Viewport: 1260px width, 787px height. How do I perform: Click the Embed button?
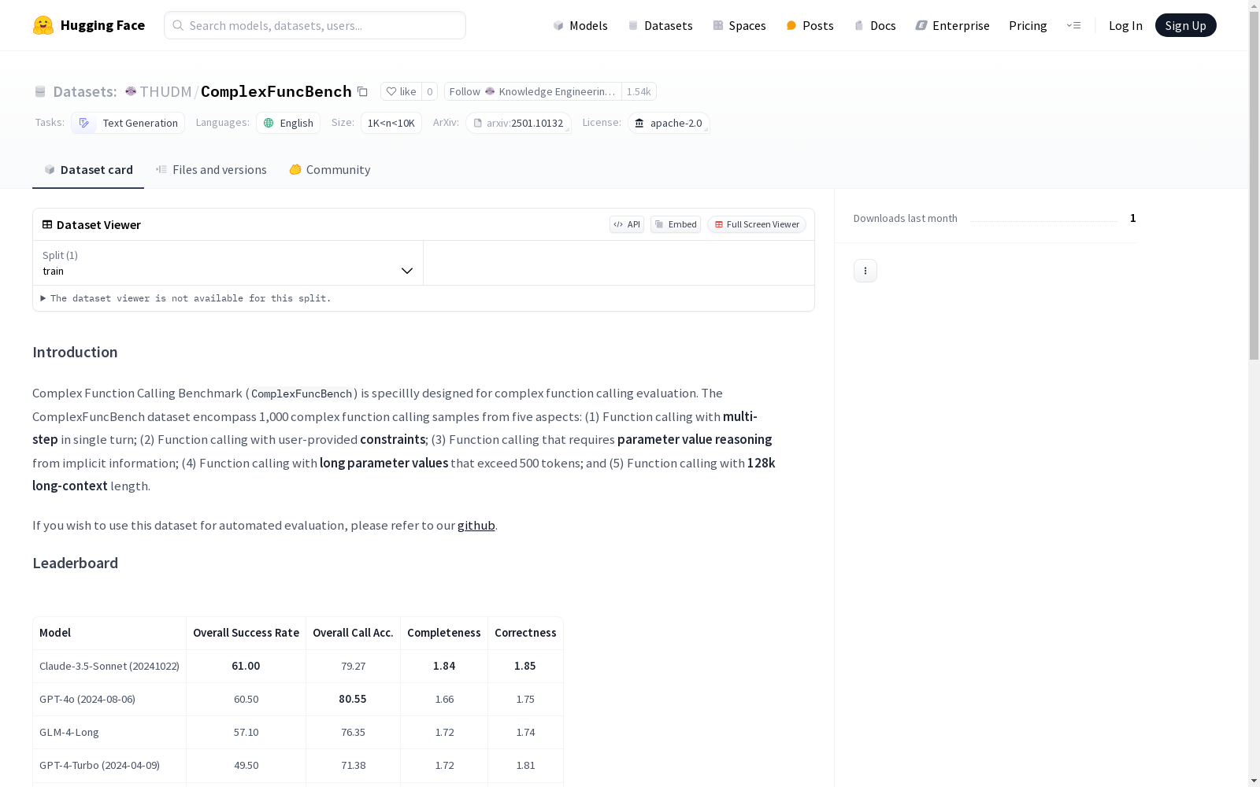click(x=676, y=224)
